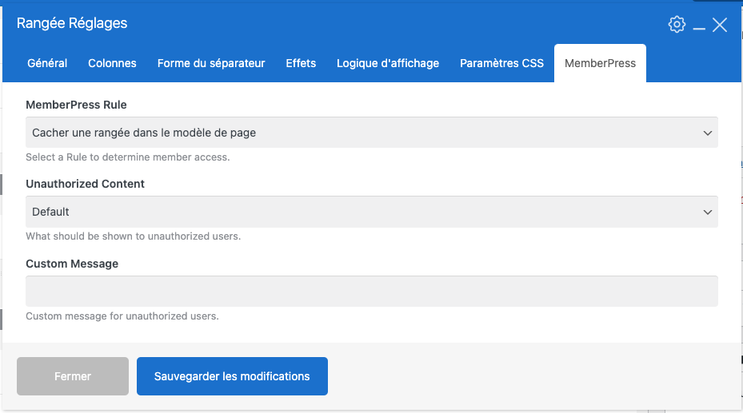Viewport: 743px width, 413px height.
Task: Click the MemberPress Rule field label
Action: (76, 105)
